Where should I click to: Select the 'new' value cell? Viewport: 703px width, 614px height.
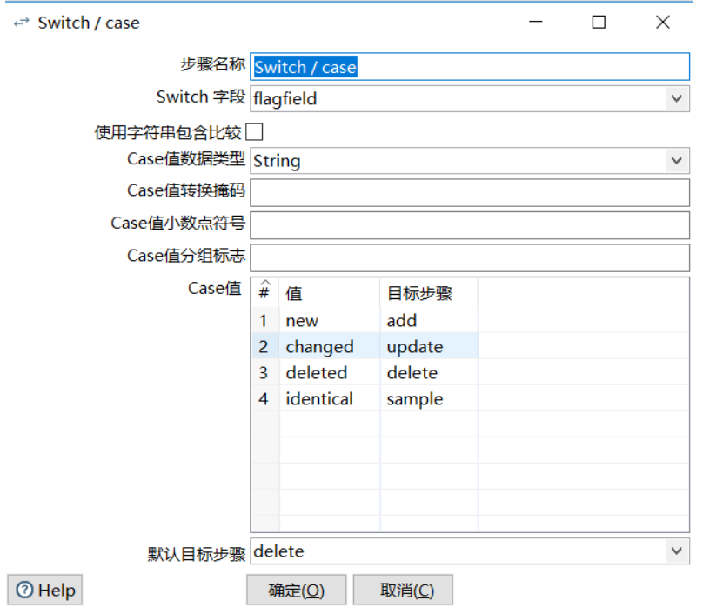click(329, 320)
